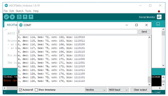The width and height of the screenshot is (168, 96).
Task: Click the '~, dec: 126' output line
Action: click(51, 81)
